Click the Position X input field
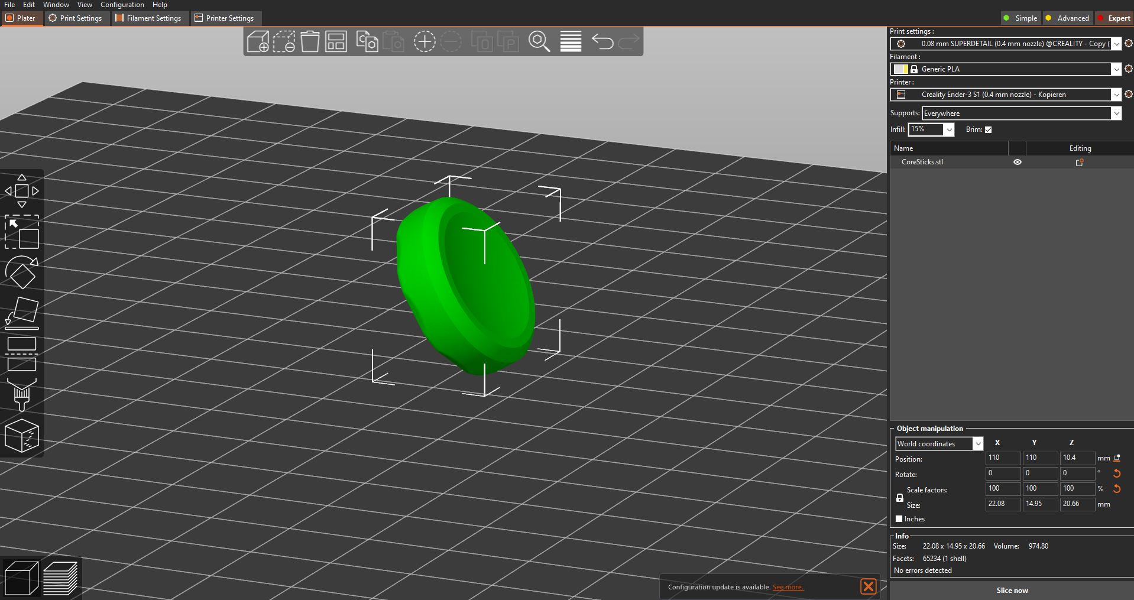Screen dimensions: 1134x600 1003,458
